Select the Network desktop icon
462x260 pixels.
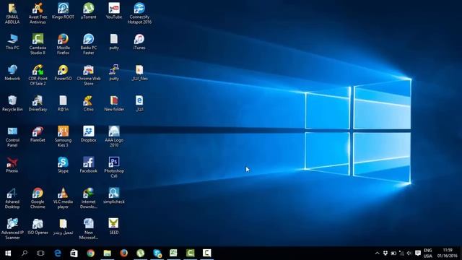[x=12, y=73]
